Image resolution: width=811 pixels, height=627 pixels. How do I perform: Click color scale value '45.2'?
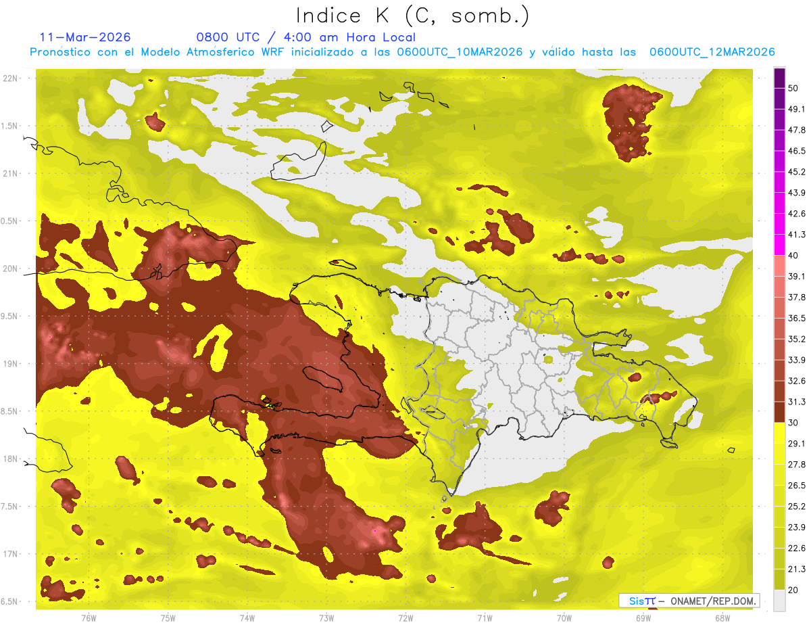tap(796, 172)
